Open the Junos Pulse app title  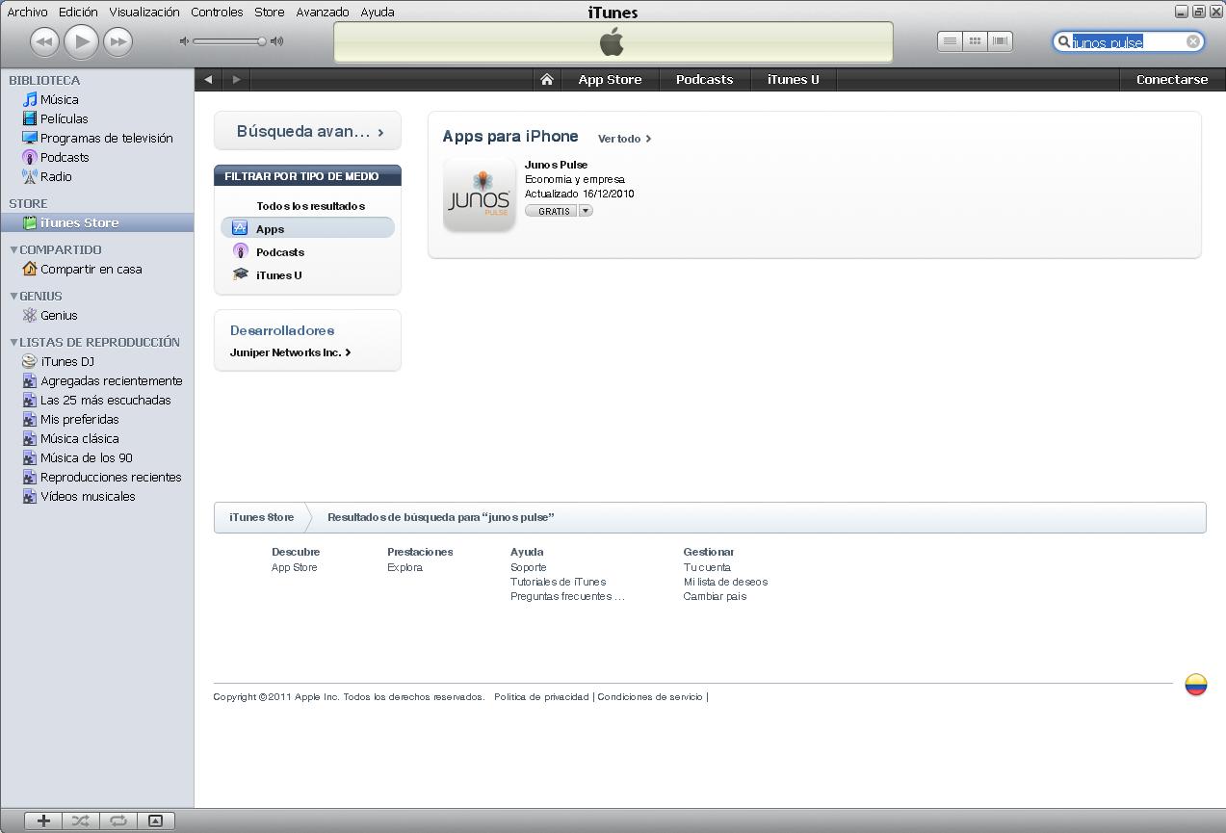click(556, 165)
